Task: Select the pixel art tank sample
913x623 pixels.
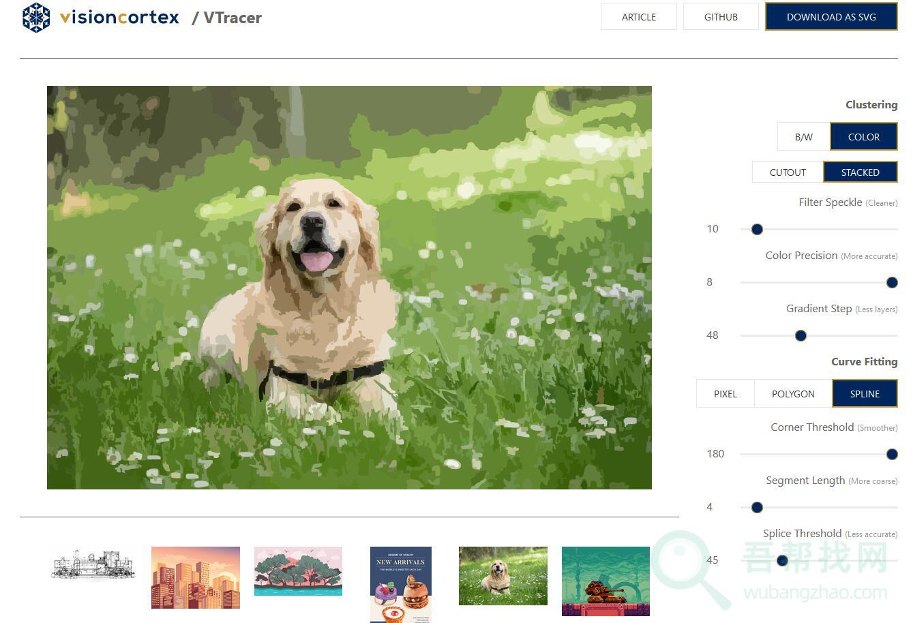Action: (x=605, y=581)
